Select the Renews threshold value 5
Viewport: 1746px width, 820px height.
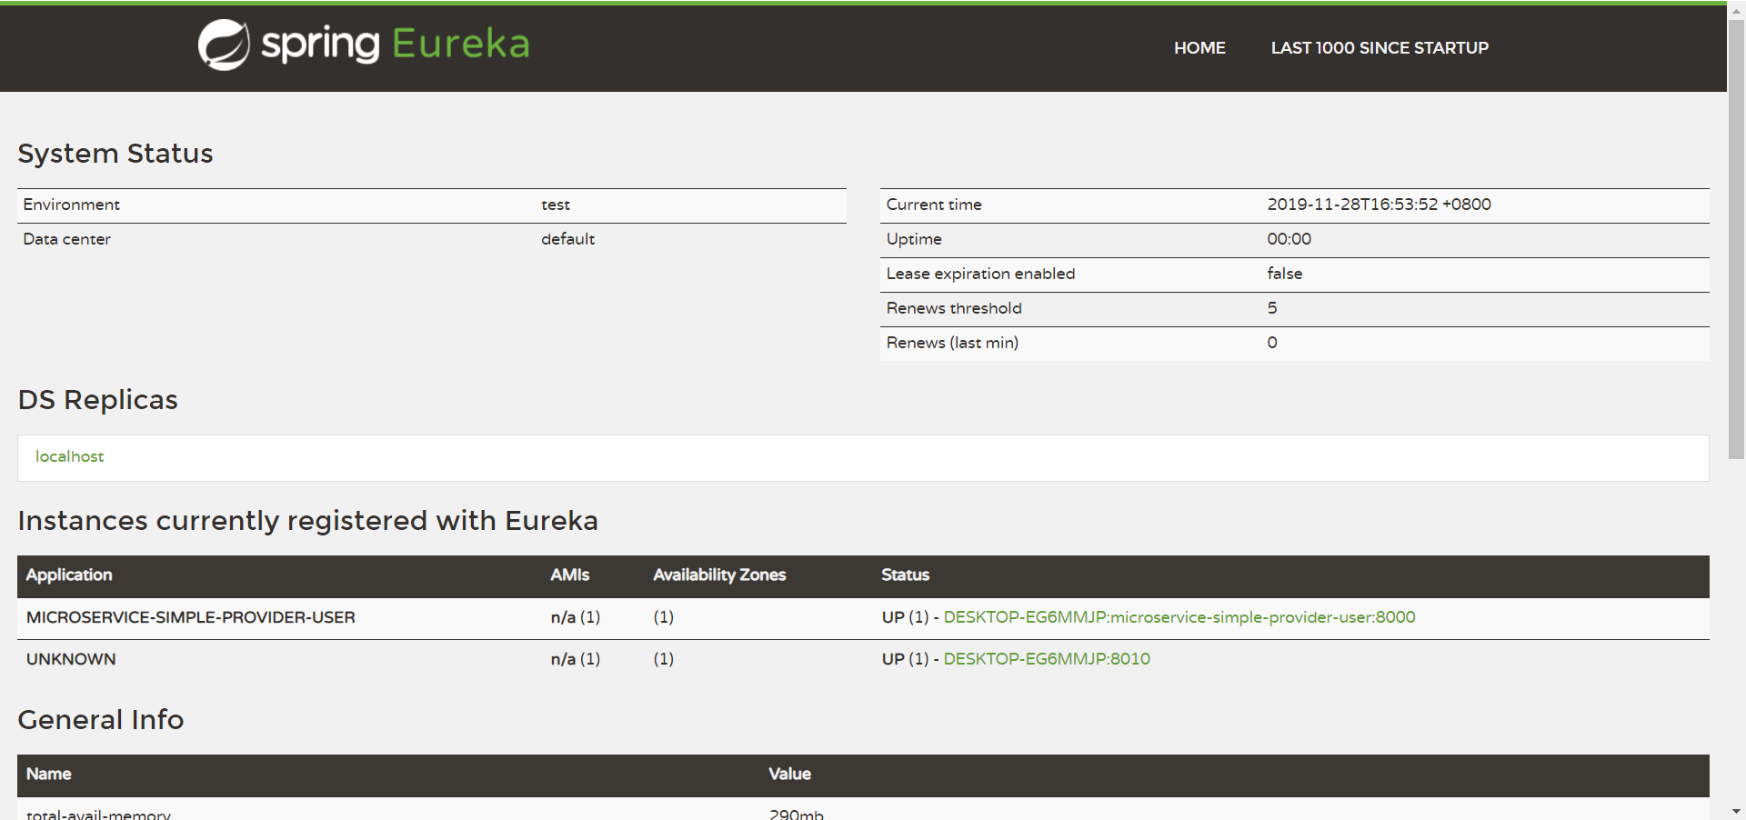[x=1272, y=308]
